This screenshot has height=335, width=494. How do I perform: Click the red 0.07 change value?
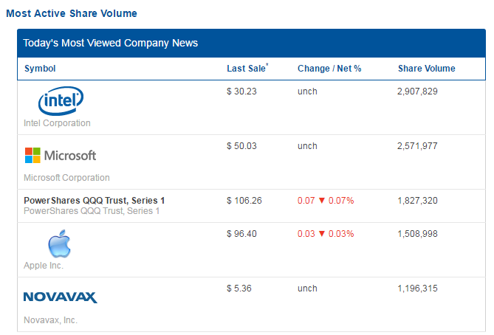pyautogui.click(x=306, y=201)
